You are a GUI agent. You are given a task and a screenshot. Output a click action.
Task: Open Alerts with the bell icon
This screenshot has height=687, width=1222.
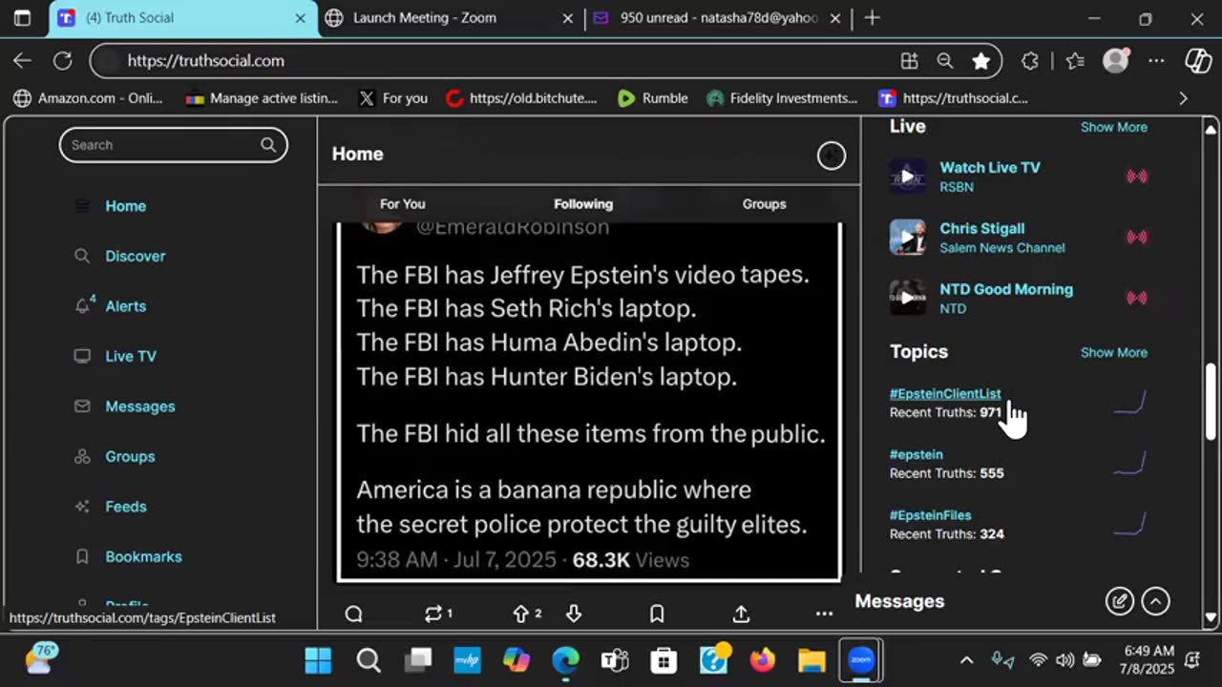pyautogui.click(x=111, y=306)
